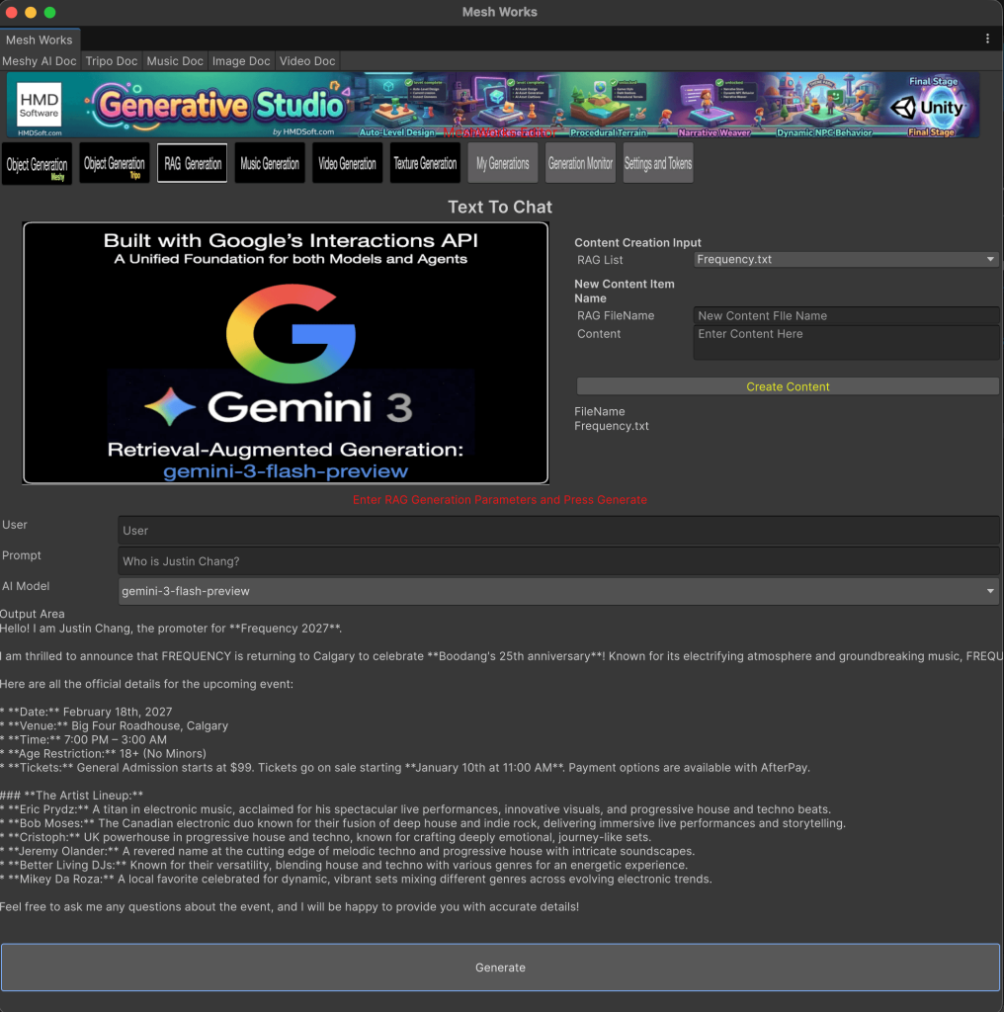The image size is (1004, 1012).
Task: Click the AI Model dropdown arrow
Action: [990, 591]
